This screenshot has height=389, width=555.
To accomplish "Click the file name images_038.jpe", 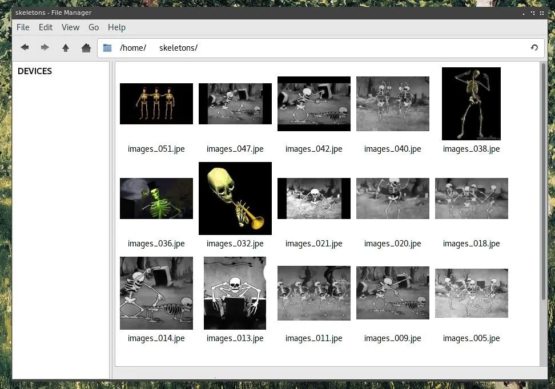I will [472, 149].
